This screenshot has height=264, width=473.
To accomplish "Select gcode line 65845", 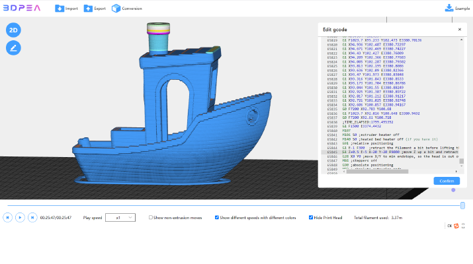I will click(390, 152).
